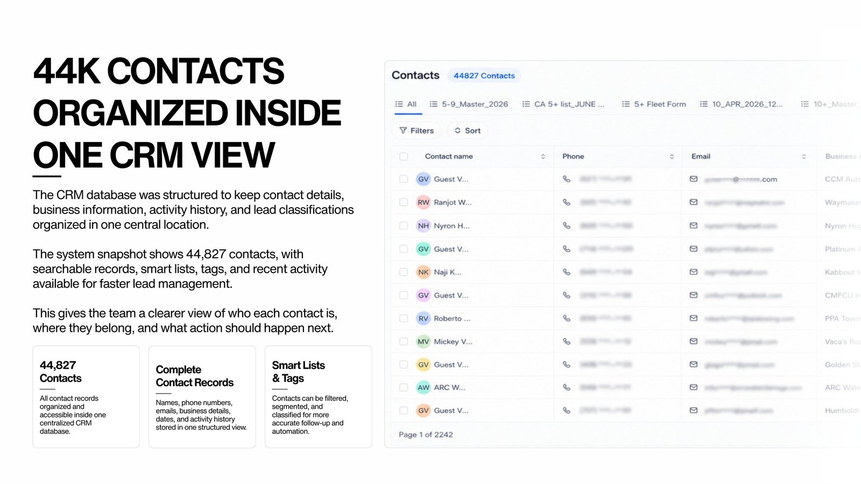Tick the checkbox for Ranjot W...

tap(404, 202)
